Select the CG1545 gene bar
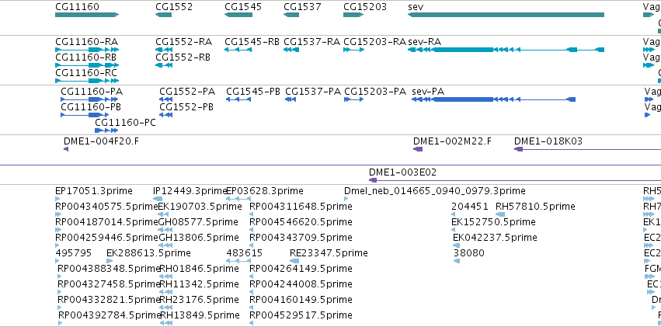 (x=238, y=15)
